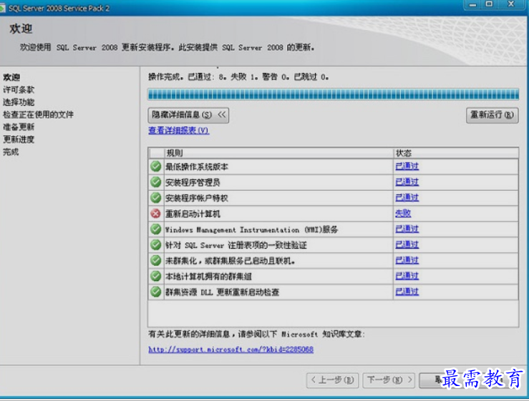This screenshot has width=529, height=401.
Task: Click rule text 重新启动计算机
Action: coord(193,214)
